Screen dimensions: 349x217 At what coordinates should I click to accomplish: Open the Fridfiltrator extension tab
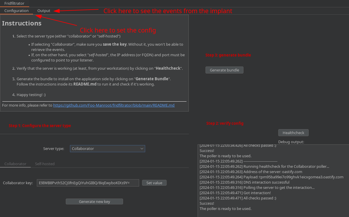pyautogui.click(x=14, y=3)
